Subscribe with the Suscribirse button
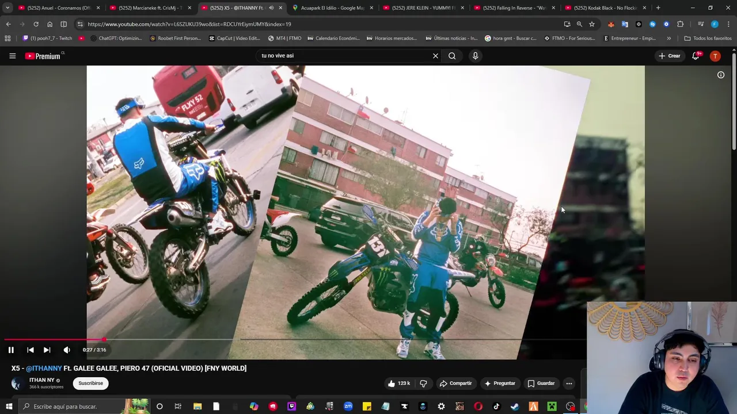This screenshot has height=414, width=737. point(91,384)
